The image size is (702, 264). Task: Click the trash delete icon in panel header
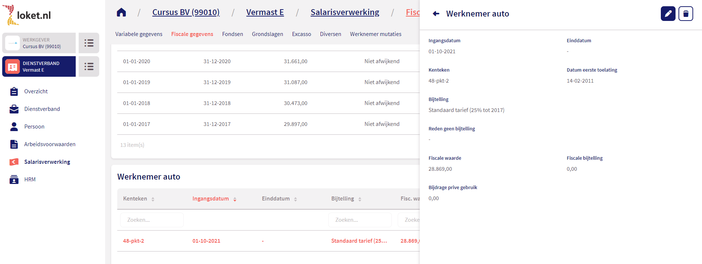coord(685,14)
